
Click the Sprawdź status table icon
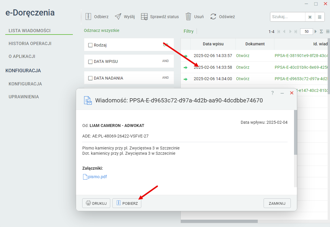click(145, 16)
